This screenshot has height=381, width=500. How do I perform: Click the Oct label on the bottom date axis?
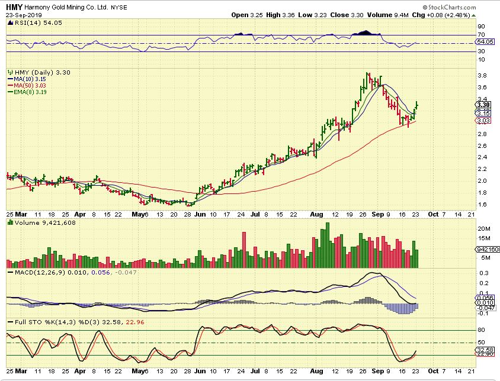coord(434,371)
